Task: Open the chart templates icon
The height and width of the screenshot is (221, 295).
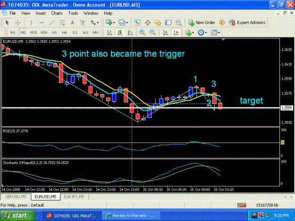Action: click(x=214, y=33)
